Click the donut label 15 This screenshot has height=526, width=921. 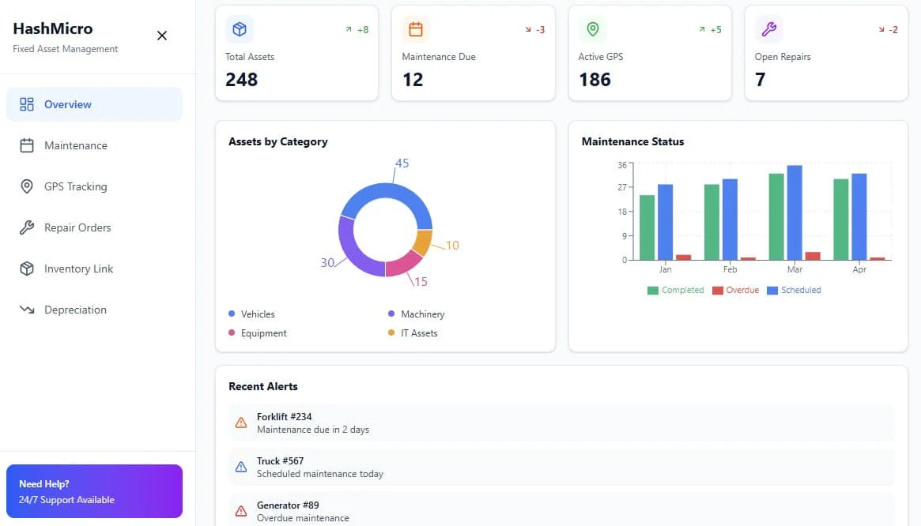[x=421, y=282]
